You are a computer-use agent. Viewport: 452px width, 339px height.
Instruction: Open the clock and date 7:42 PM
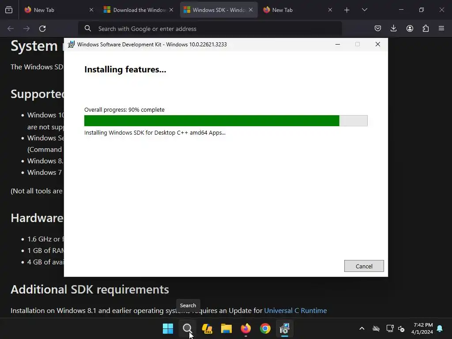(x=422, y=328)
